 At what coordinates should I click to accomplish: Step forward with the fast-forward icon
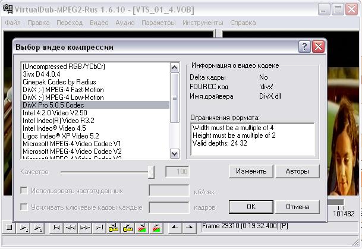(85, 228)
